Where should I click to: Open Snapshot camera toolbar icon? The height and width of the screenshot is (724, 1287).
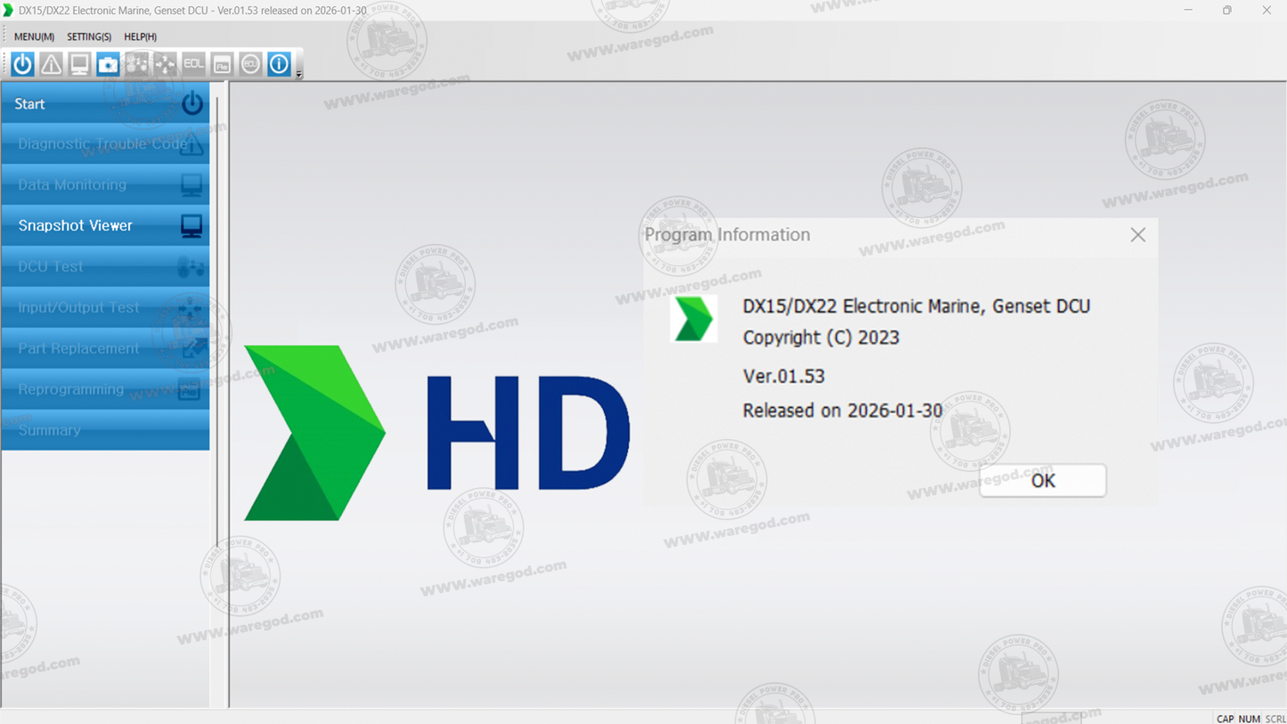coord(108,64)
